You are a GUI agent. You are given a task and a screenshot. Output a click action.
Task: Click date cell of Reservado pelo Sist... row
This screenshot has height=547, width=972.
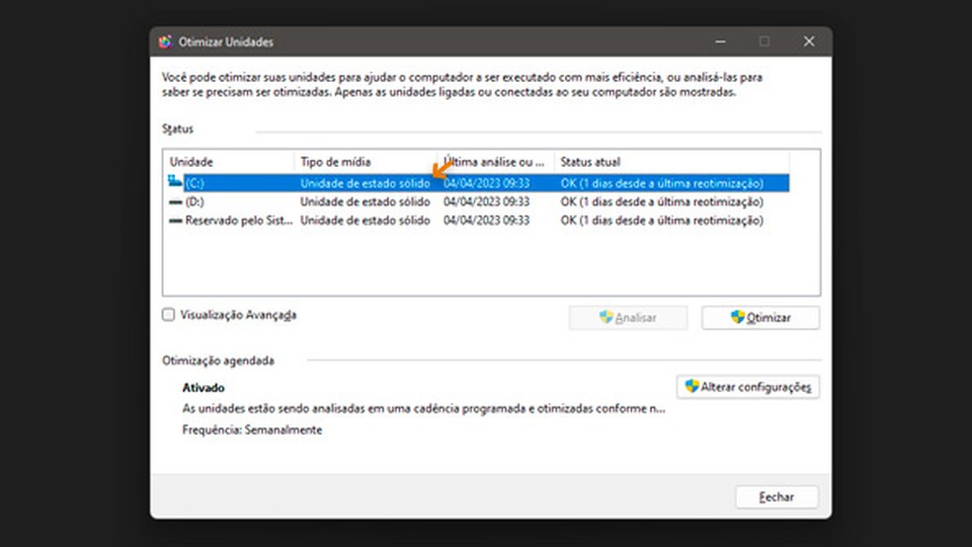(487, 220)
